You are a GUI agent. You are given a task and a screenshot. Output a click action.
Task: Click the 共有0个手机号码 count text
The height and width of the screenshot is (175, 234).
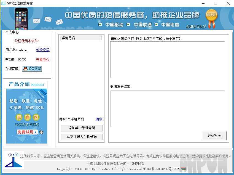[71, 119]
